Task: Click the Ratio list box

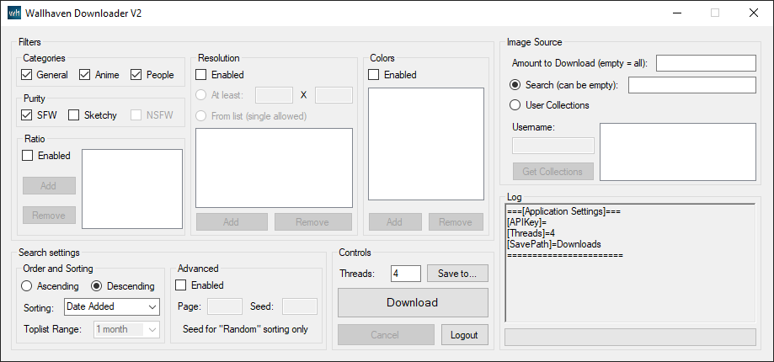Action: 132,189
